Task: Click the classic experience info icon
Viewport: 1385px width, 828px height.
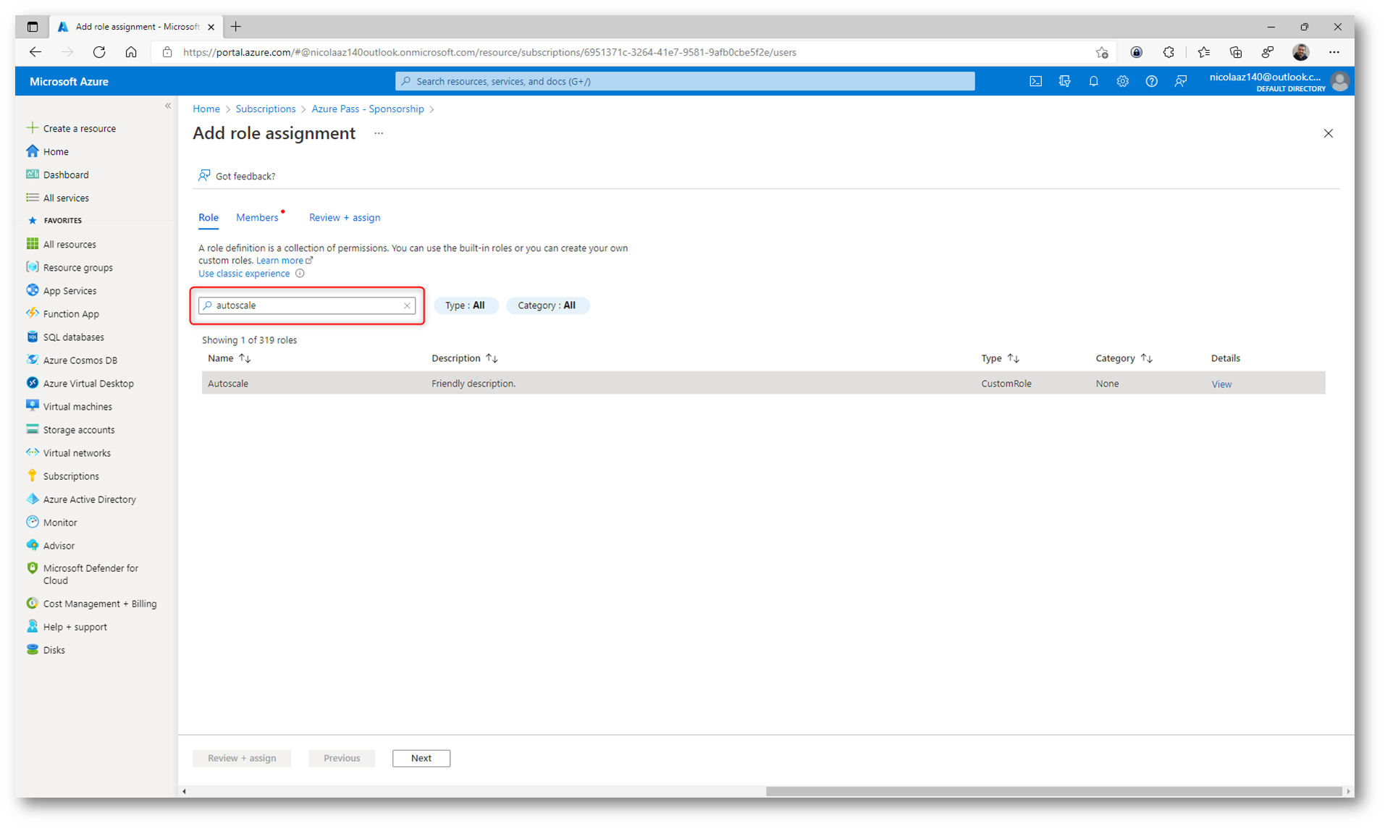Action: (300, 274)
